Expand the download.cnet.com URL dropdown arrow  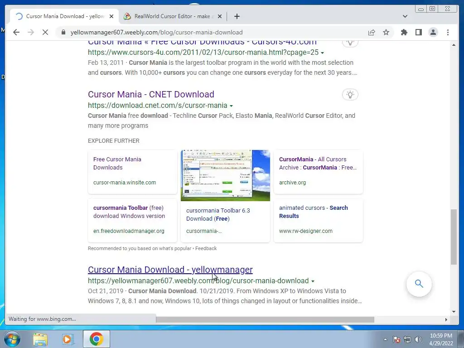pyautogui.click(x=231, y=106)
